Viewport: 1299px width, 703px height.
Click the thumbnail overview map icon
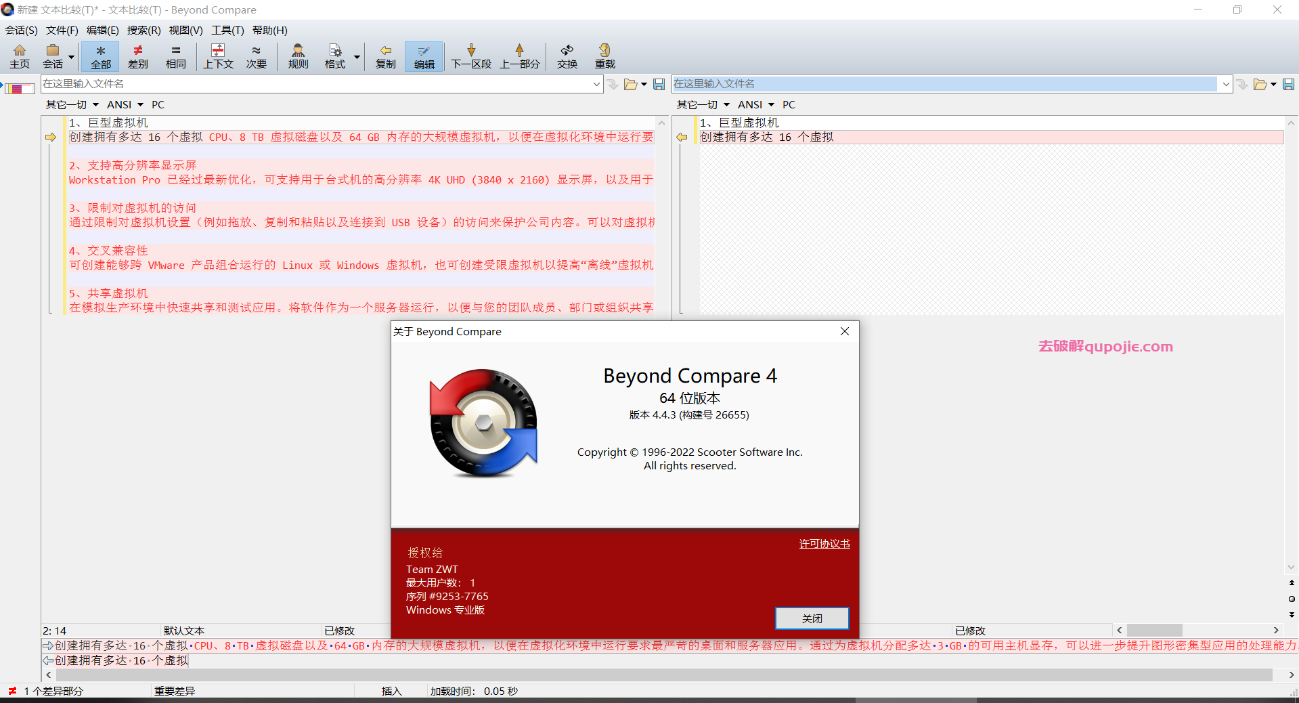19,88
